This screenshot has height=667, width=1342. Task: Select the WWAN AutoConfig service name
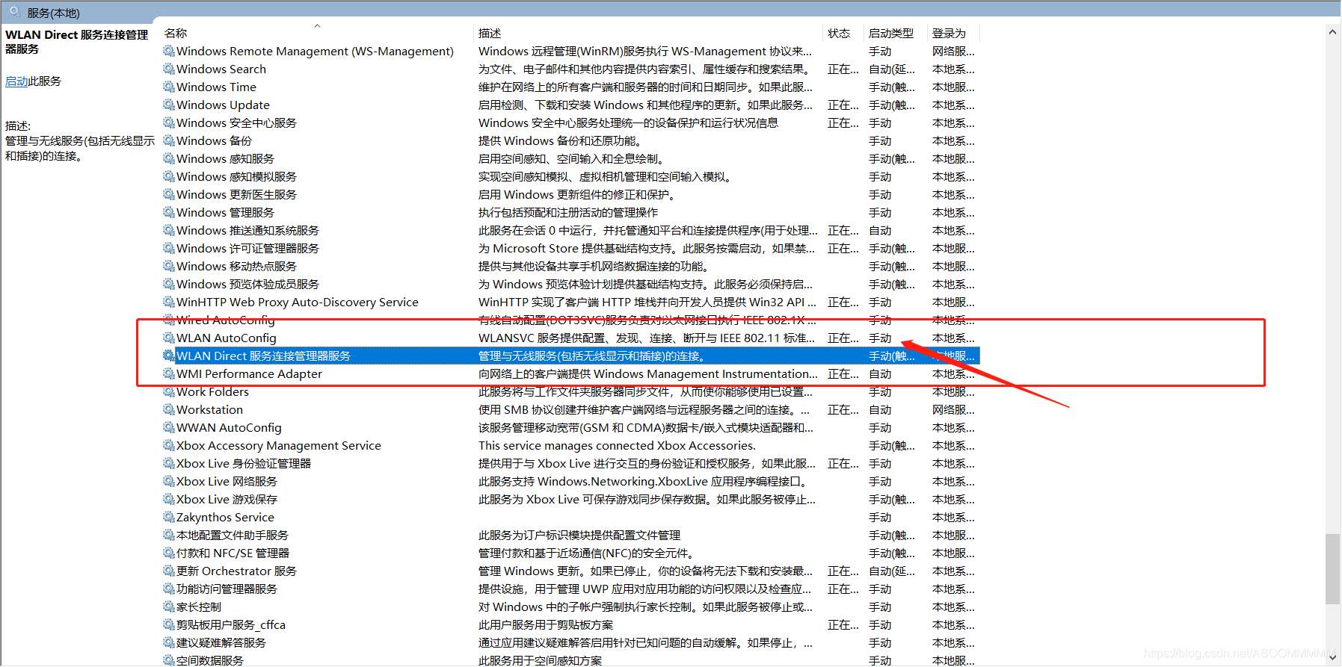coord(229,427)
